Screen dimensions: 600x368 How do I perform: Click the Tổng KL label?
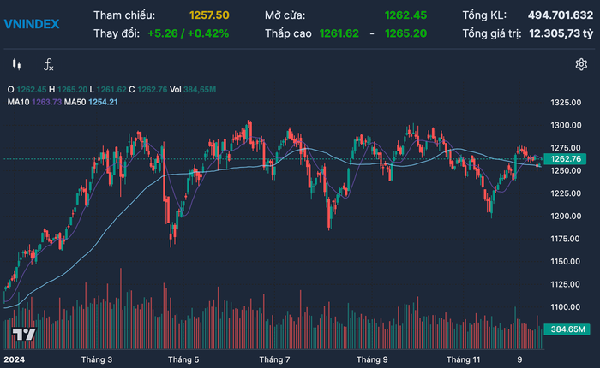[484, 15]
